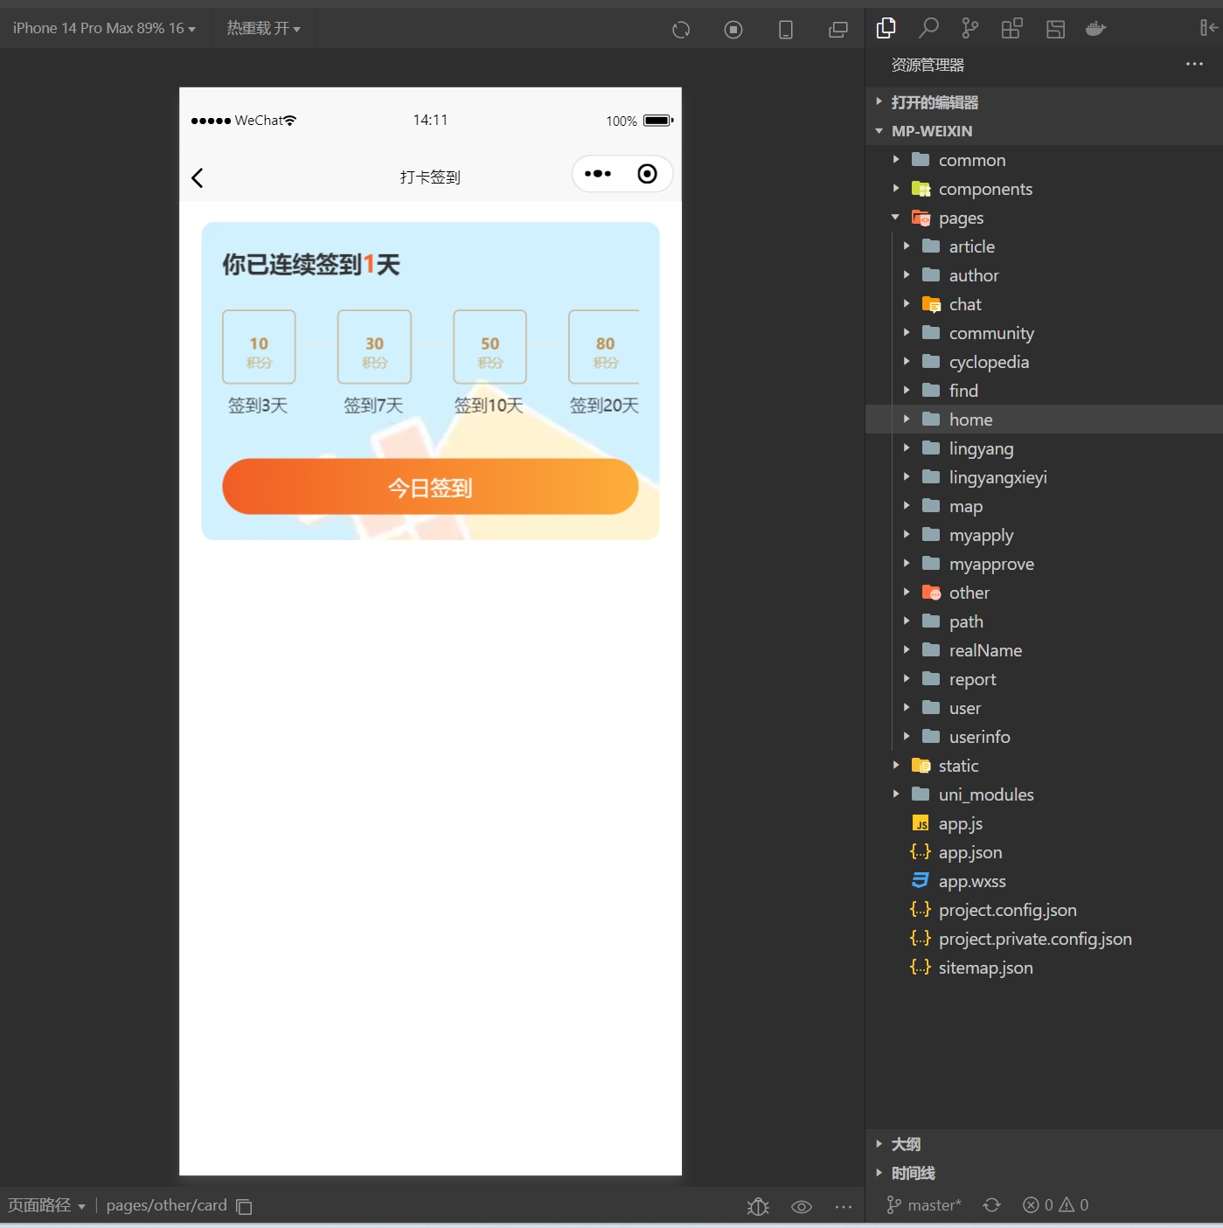
Task: Select the 10 积分 reward box
Action: (259, 347)
